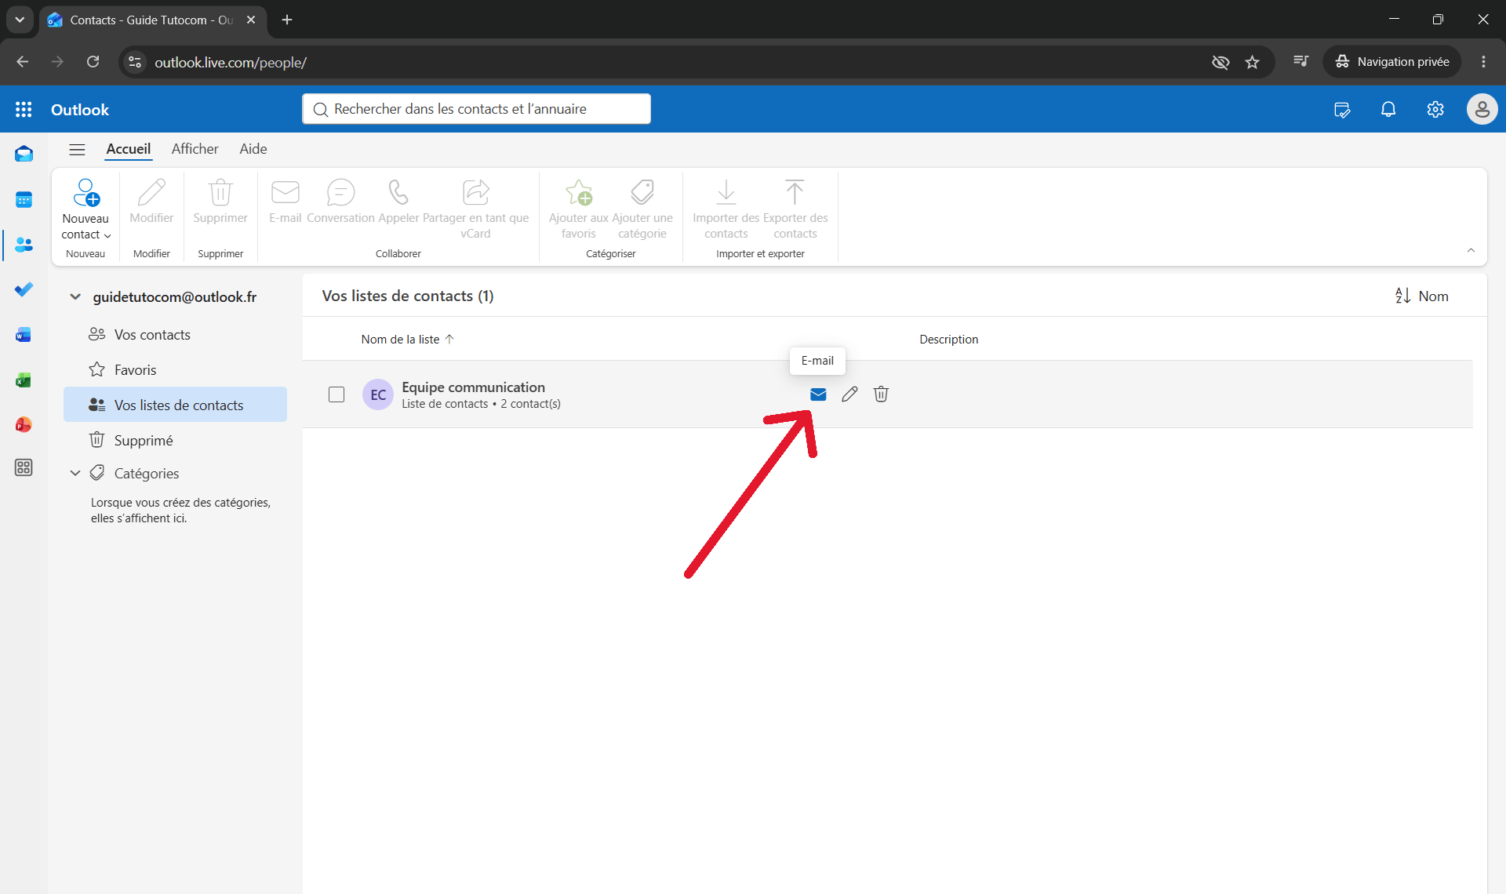Image resolution: width=1506 pixels, height=894 pixels.
Task: Open Outlook settings gear
Action: [1435, 110]
